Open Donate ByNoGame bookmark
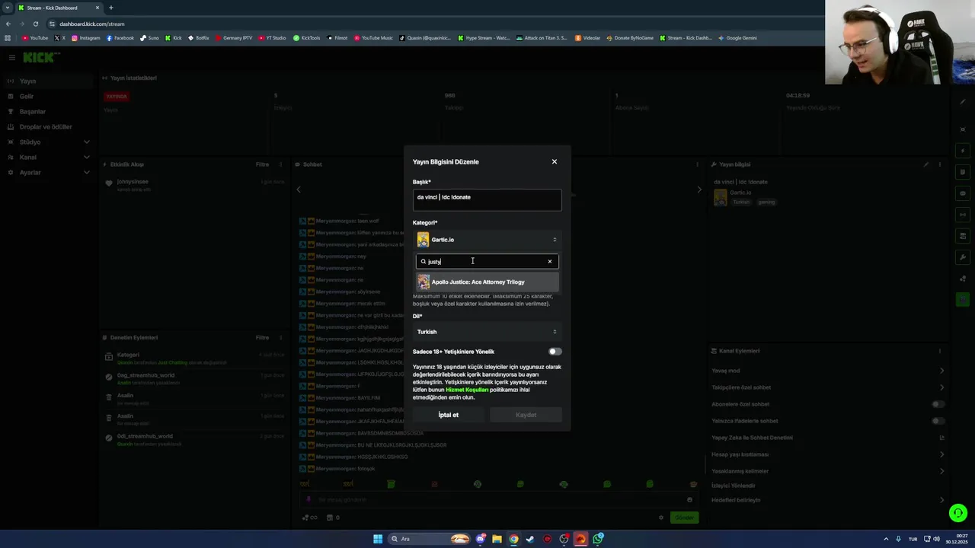The width and height of the screenshot is (975, 548). [630, 37]
